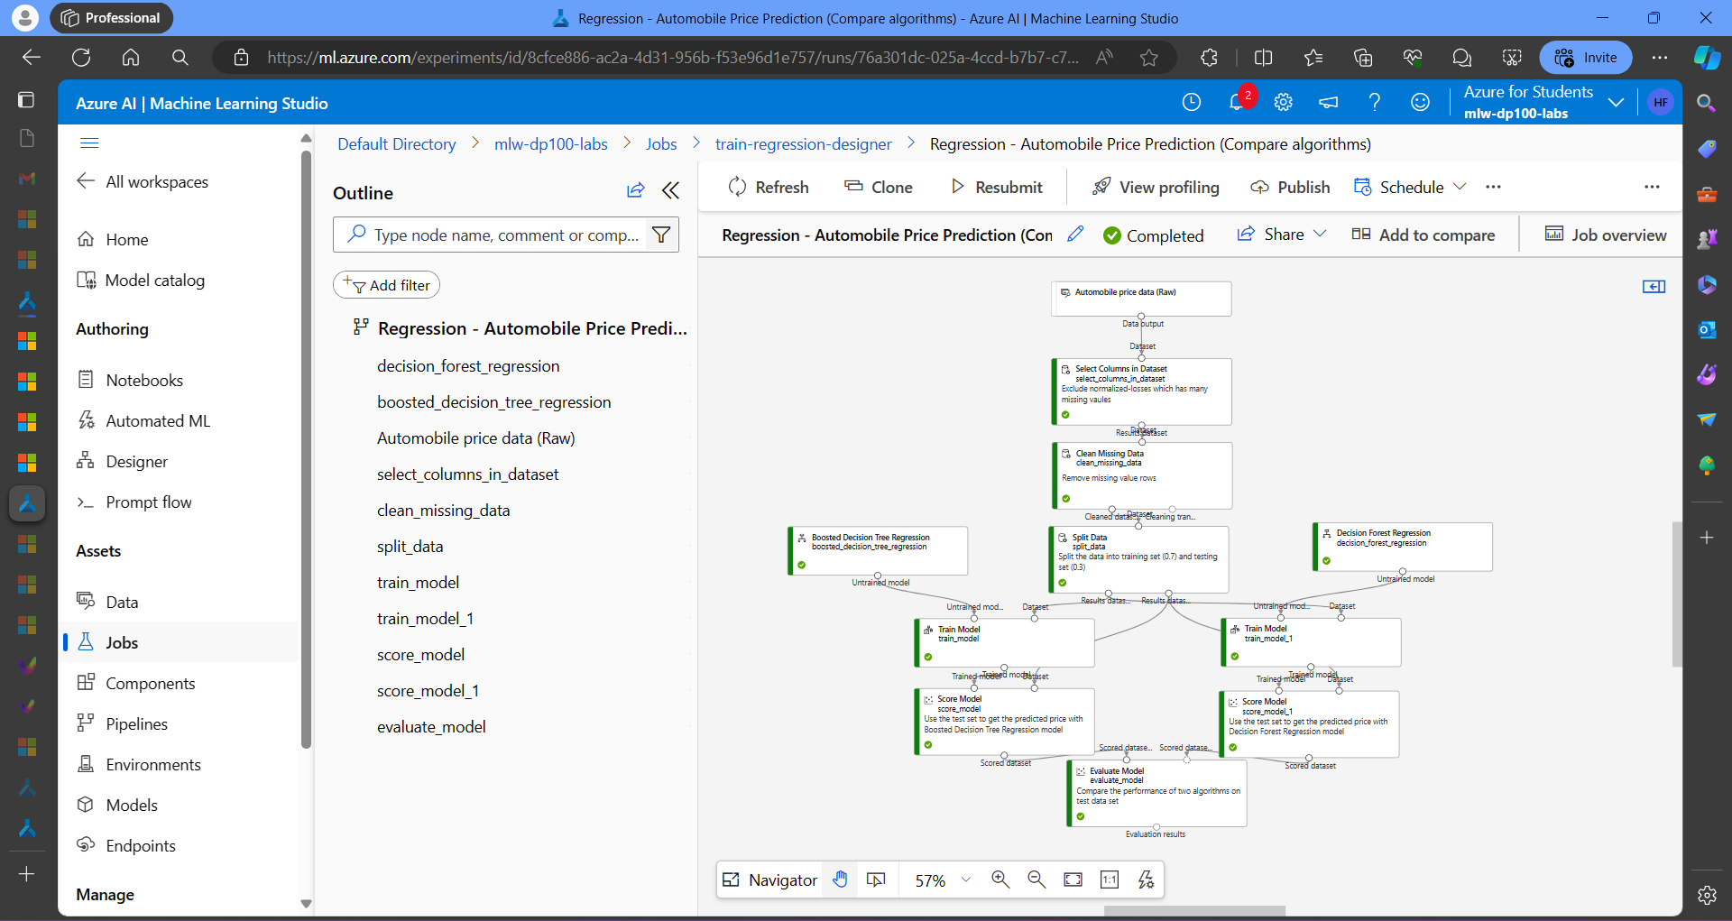Viewport: 1732px width, 921px height.
Task: Open Outlook in Edge sidebar
Action: 1707,330
